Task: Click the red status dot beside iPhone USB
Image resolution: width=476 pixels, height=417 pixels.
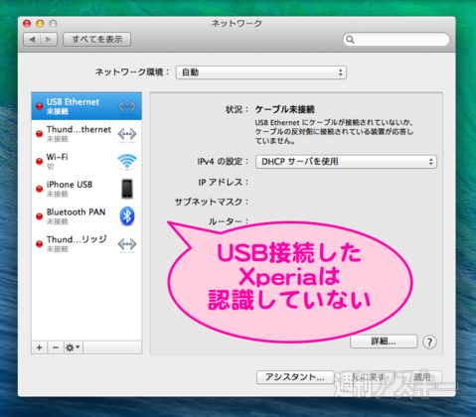Action: point(40,189)
